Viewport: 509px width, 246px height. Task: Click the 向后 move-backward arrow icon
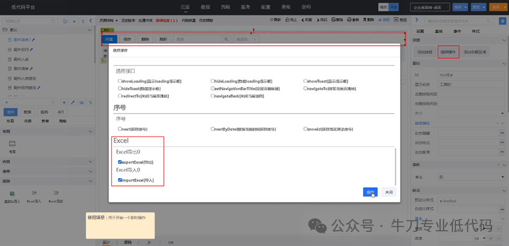coord(318,20)
